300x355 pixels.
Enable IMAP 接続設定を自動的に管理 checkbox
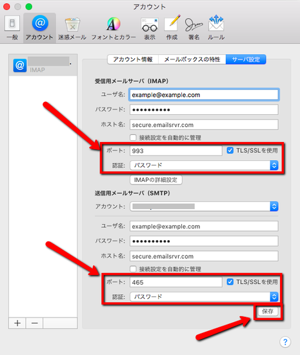(x=133, y=137)
